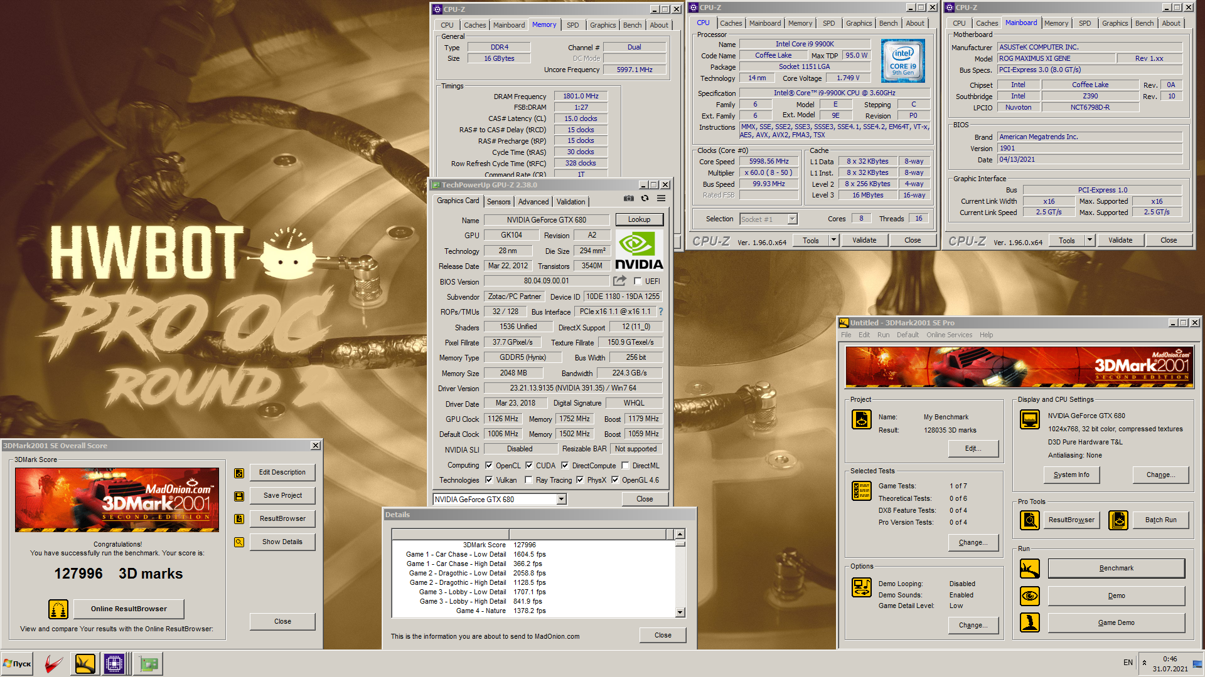Click Benchmark run icon
Screen dimensions: 1205x677
tap(1030, 569)
